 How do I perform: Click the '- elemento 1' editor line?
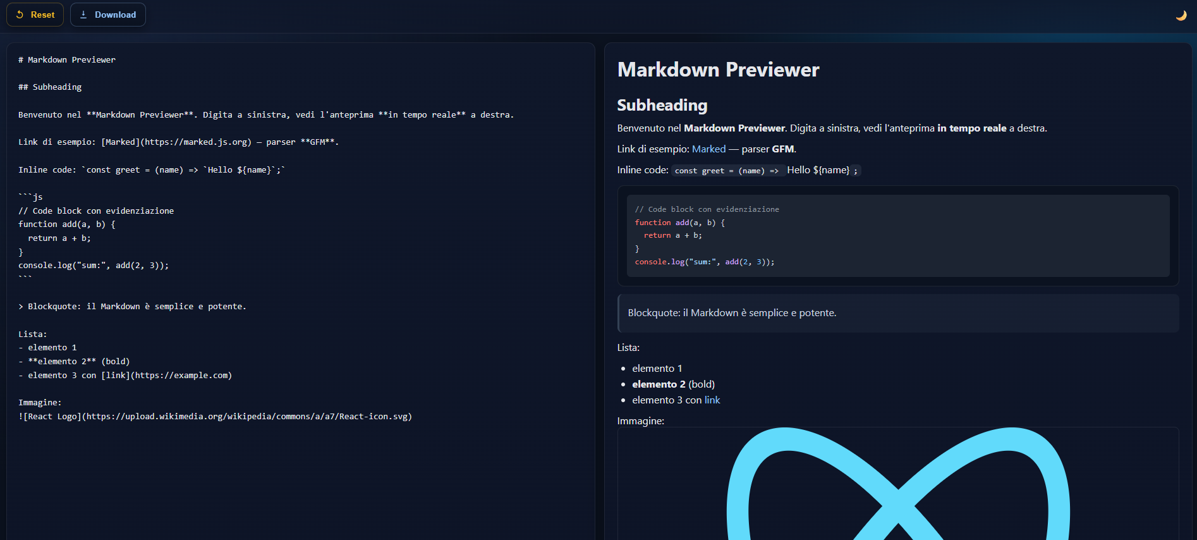pos(47,348)
